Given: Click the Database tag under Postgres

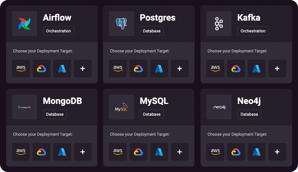Looking at the screenshot, I should click(x=152, y=31).
